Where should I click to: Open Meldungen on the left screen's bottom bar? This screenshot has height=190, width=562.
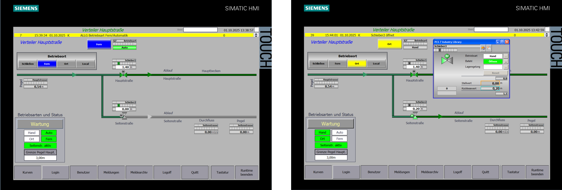111,172
